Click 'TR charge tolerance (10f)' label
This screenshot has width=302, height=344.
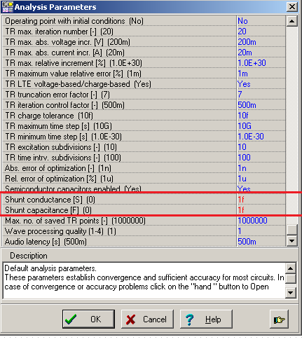click(x=49, y=116)
